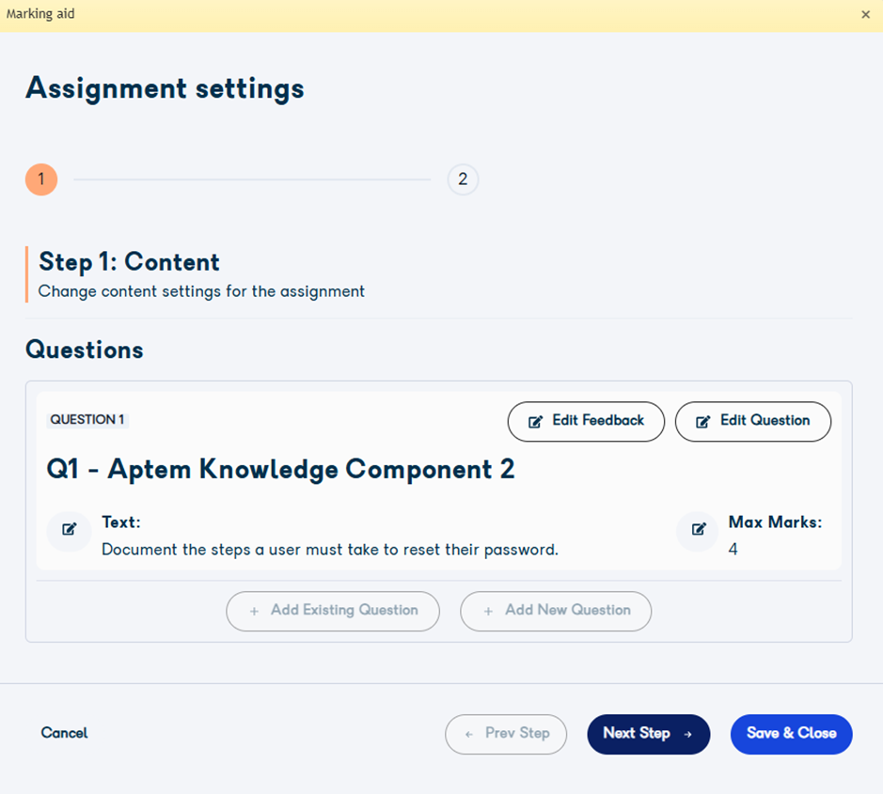Close the Marking aid banner
The height and width of the screenshot is (794, 883).
coord(865,15)
